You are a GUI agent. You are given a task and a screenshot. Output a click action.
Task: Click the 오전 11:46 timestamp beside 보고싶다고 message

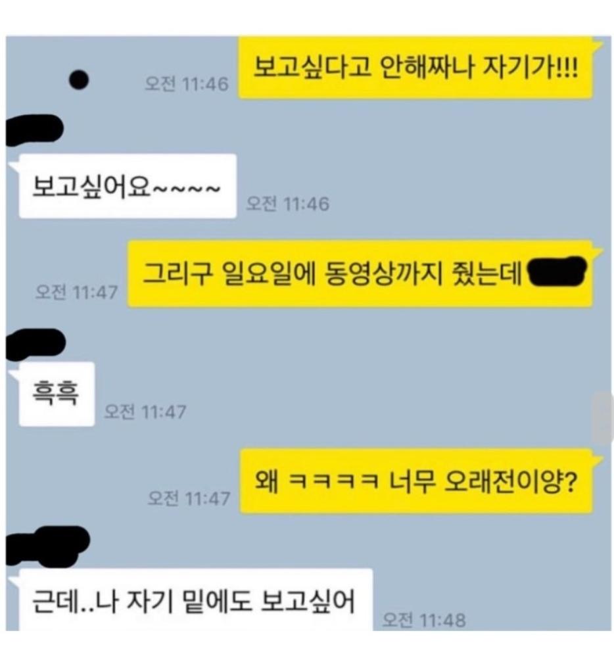point(186,83)
